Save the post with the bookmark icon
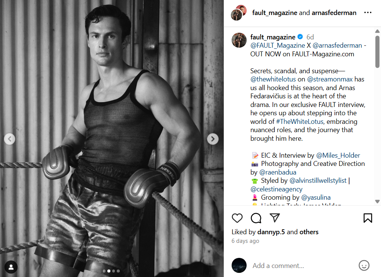The height and width of the screenshot is (277, 381). click(367, 218)
